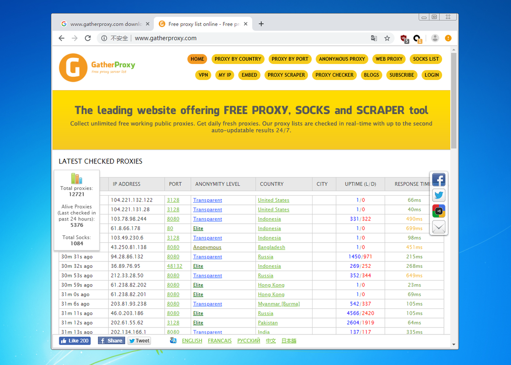Click IP address 94.28.86.132

(x=127, y=256)
